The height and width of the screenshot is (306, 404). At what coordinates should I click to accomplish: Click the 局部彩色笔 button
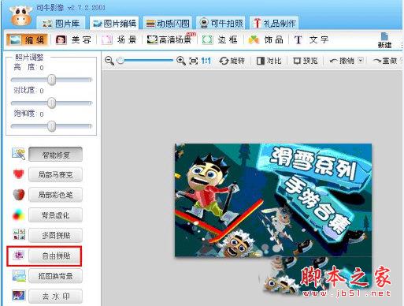tap(55, 195)
